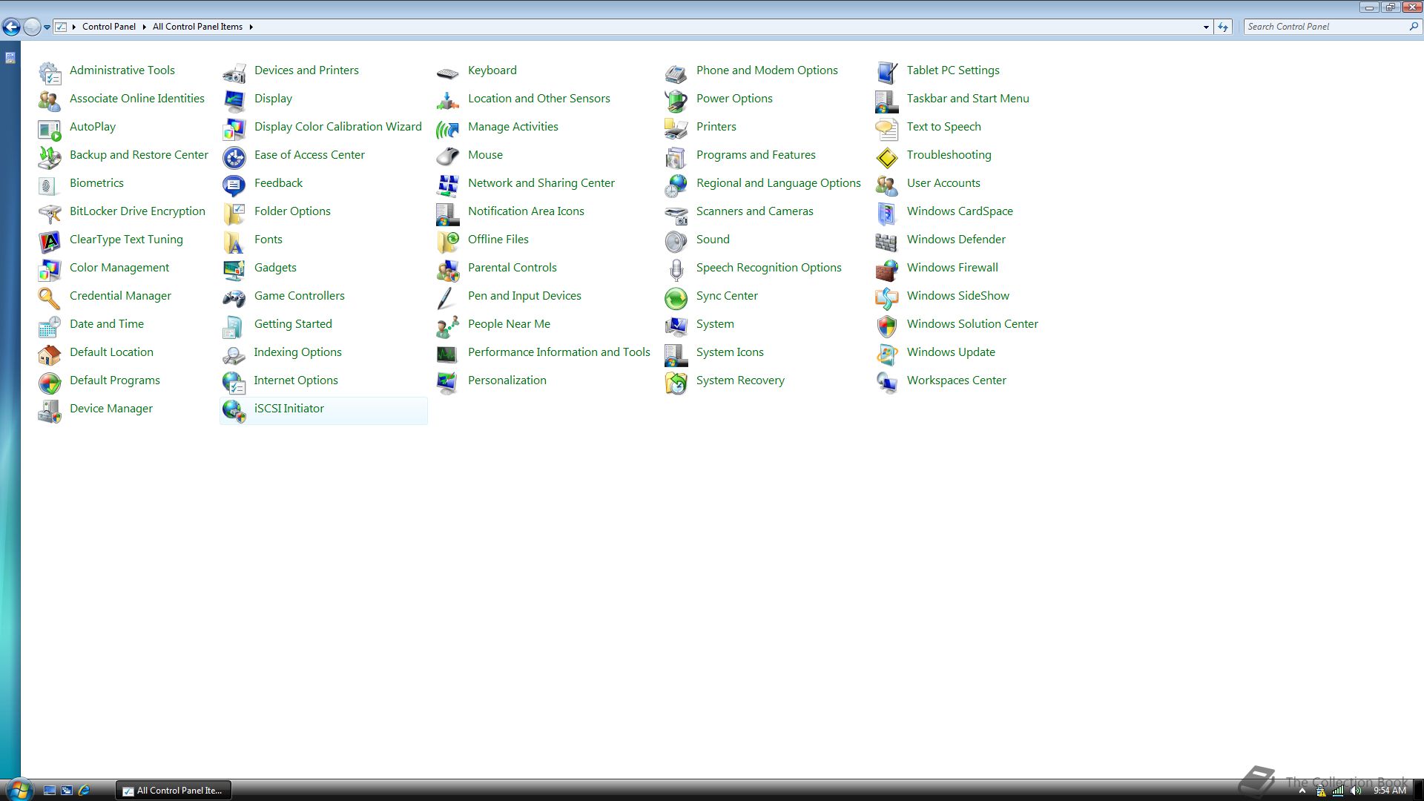Open the Credential Manager icon
Image resolution: width=1424 pixels, height=801 pixels.
pyautogui.click(x=50, y=297)
